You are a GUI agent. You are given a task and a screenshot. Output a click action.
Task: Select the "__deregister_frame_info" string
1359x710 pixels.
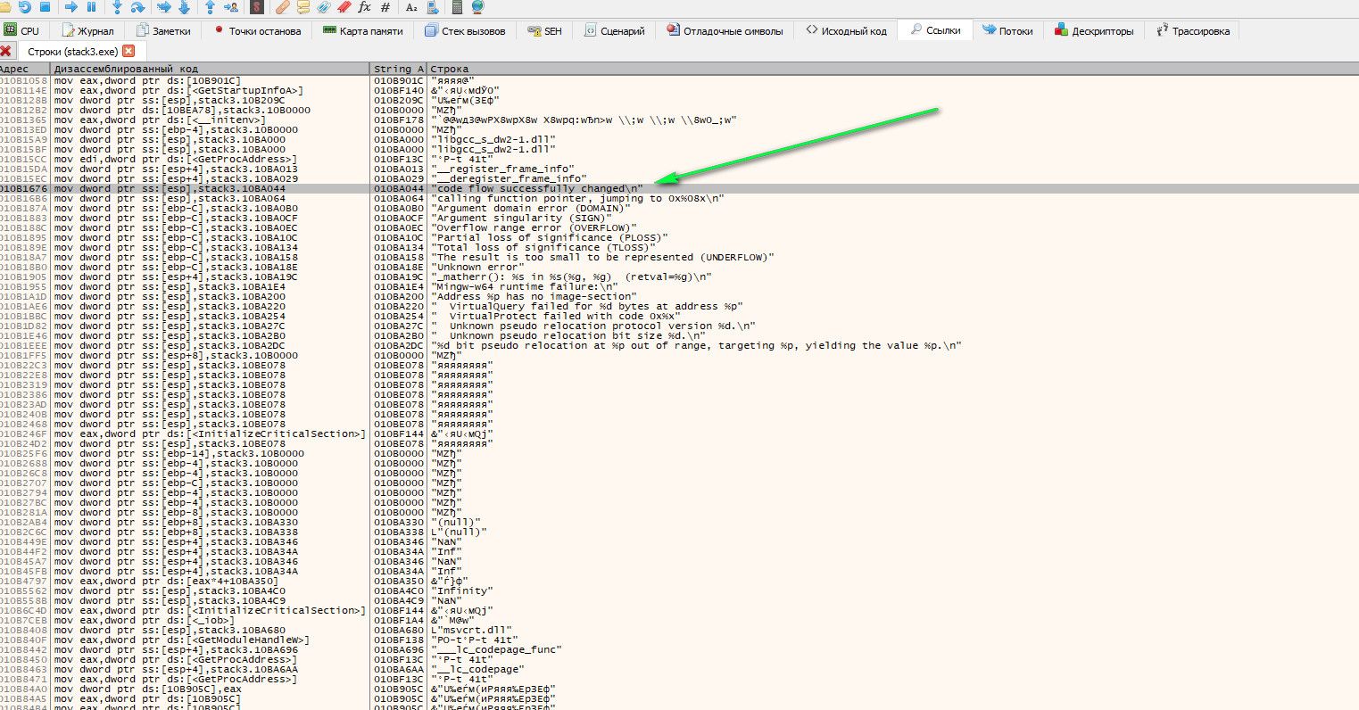(509, 179)
